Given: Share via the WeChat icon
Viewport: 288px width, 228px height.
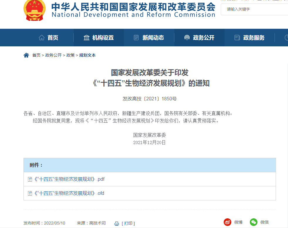Looking at the screenshot, I should point(254,222).
